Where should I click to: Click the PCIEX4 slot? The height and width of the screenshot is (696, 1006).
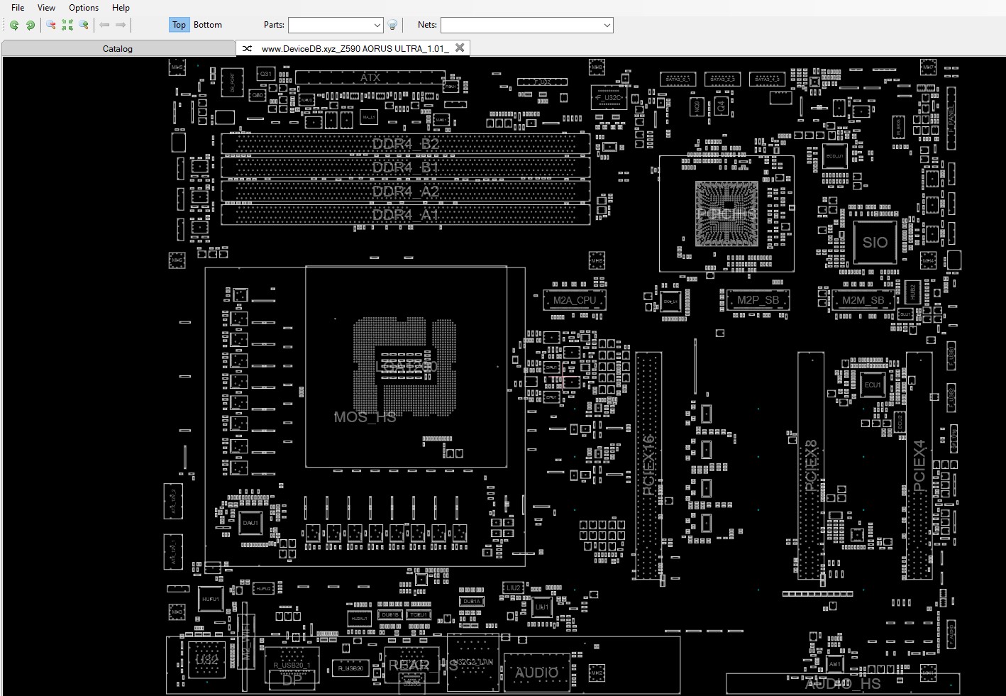coord(919,465)
